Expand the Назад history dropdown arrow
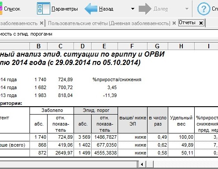Image resolution: width=218 pixels, height=169 pixels. (x=133, y=9)
